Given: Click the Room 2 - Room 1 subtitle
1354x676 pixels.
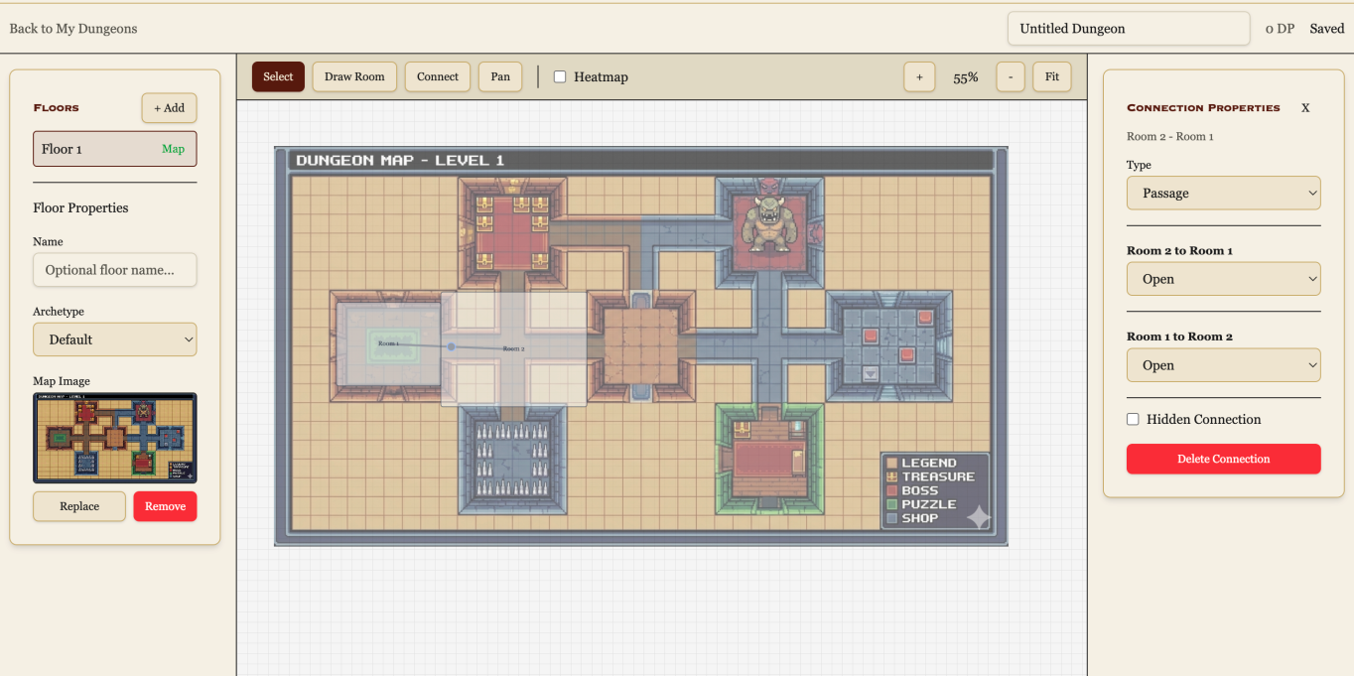Looking at the screenshot, I should [1169, 136].
